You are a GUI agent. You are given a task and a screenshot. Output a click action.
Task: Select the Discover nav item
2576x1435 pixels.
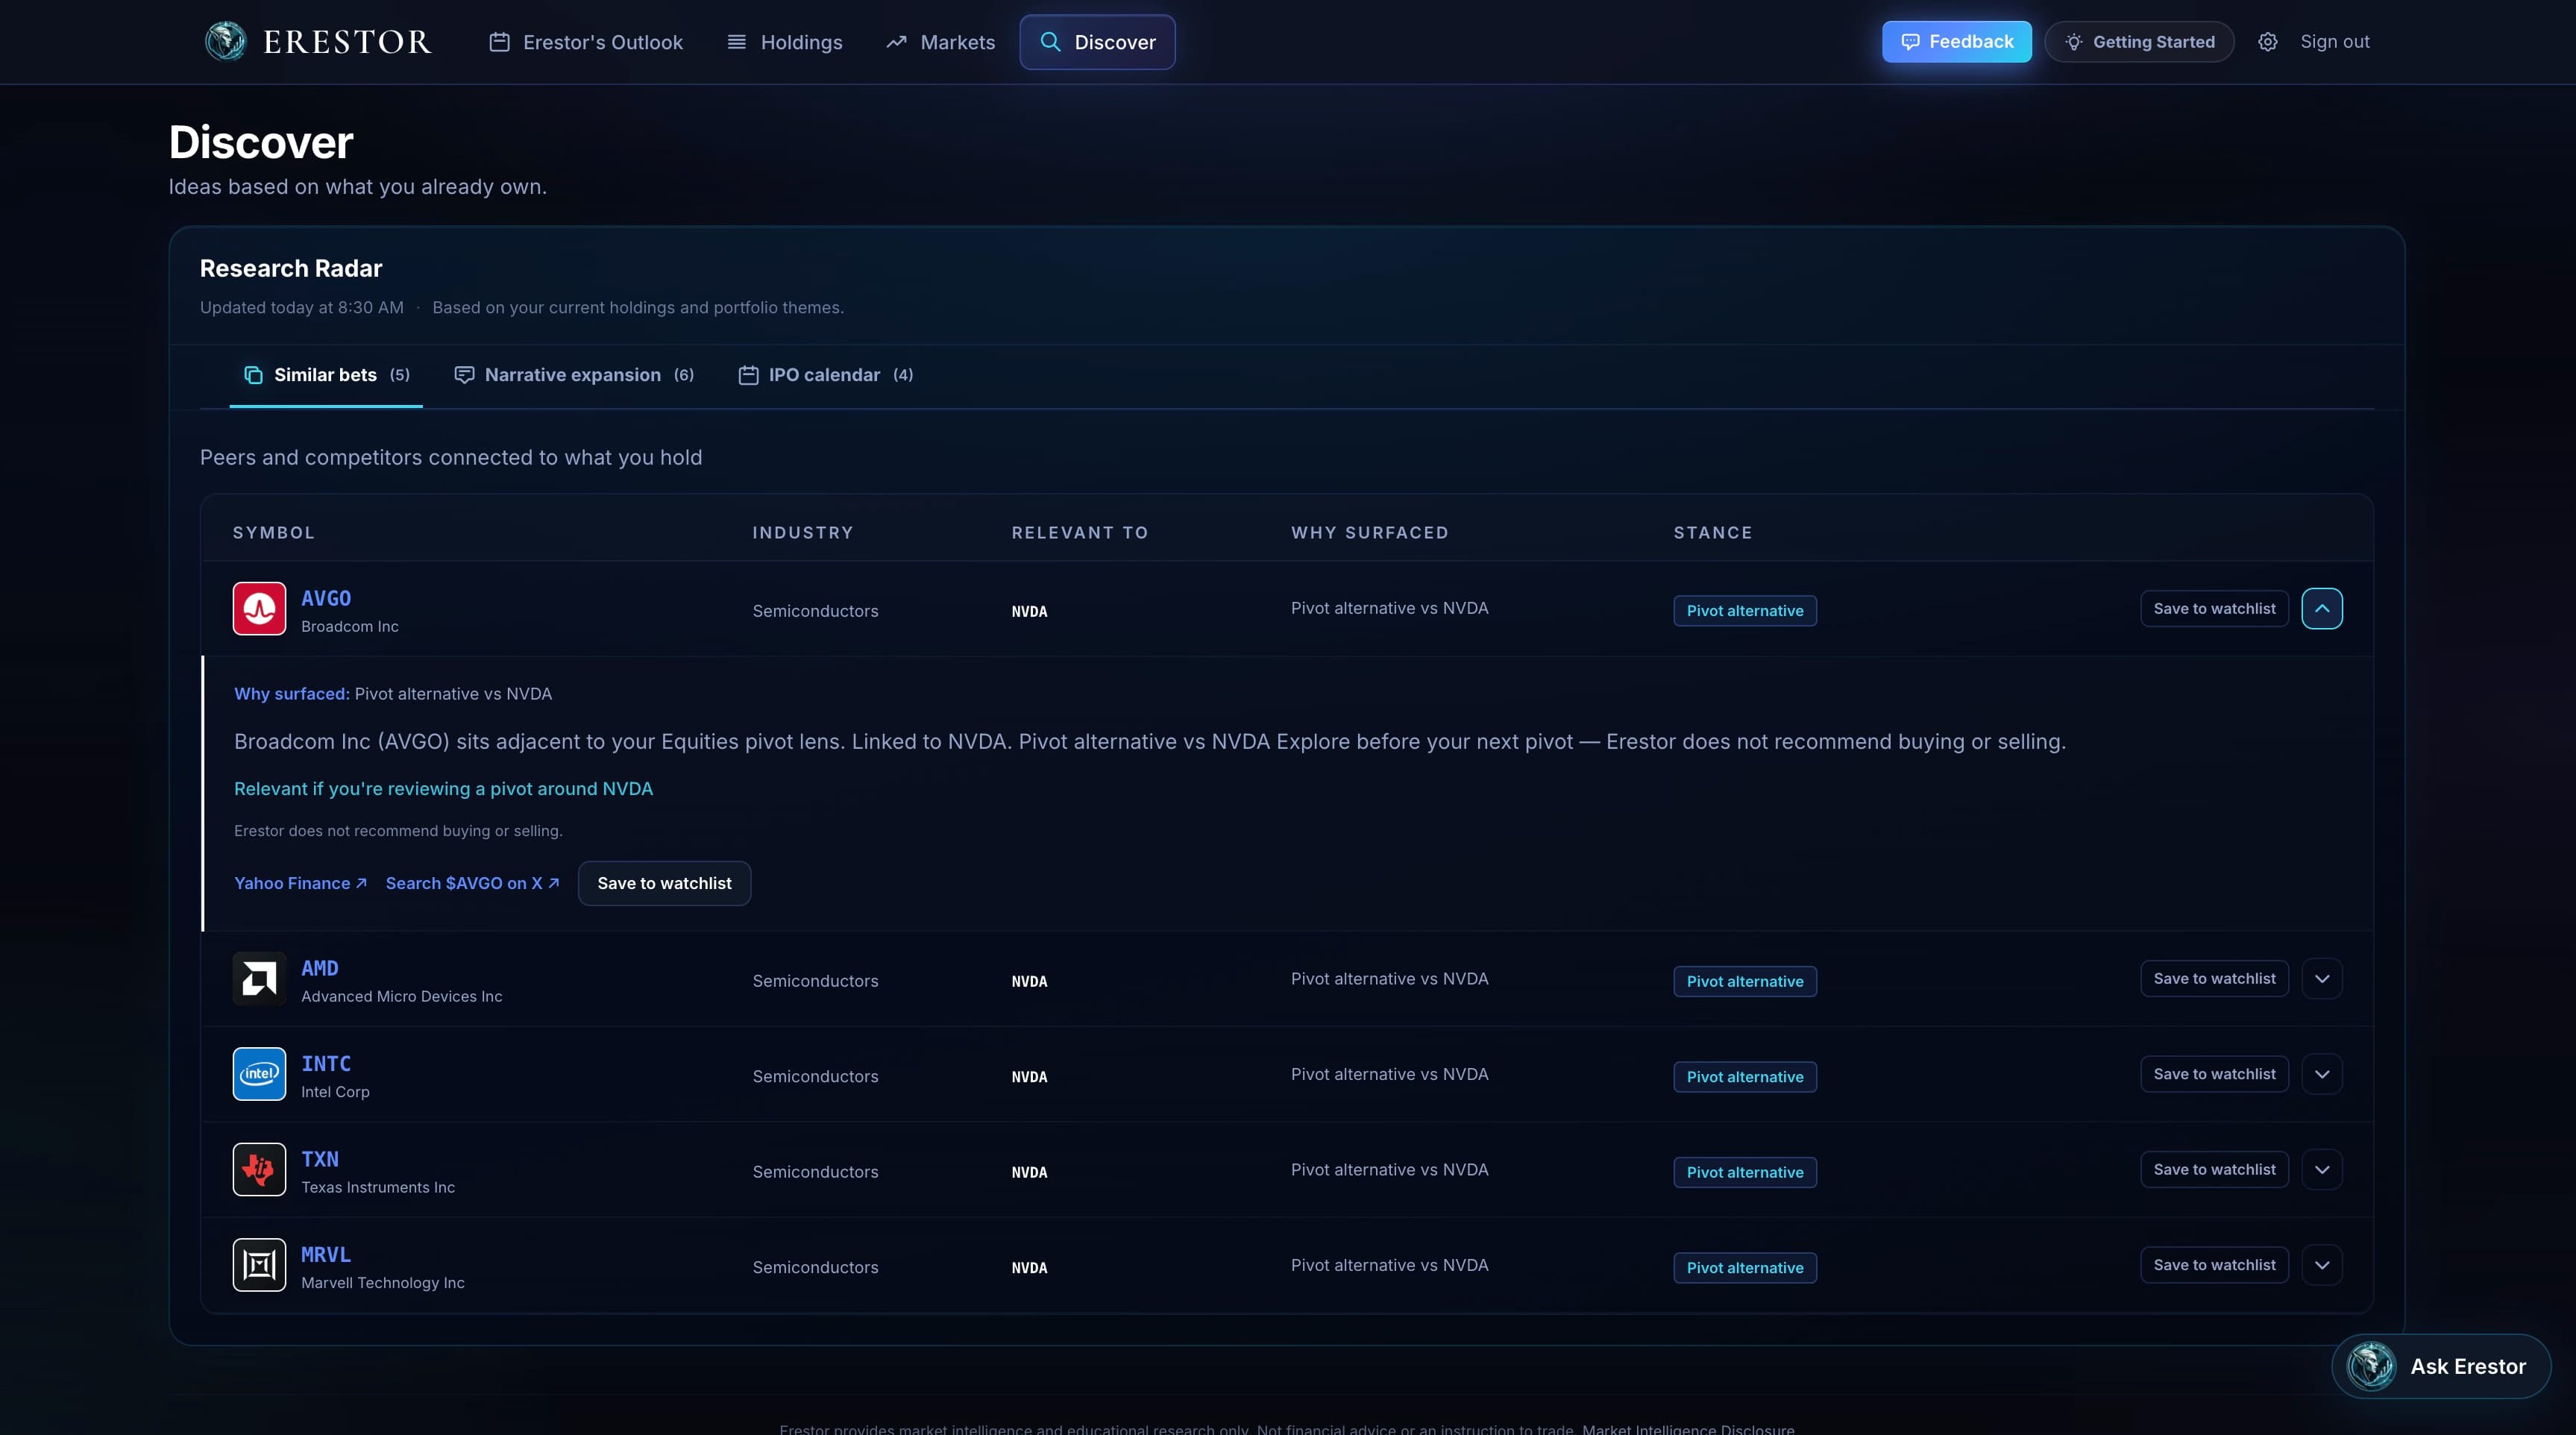pos(1097,42)
